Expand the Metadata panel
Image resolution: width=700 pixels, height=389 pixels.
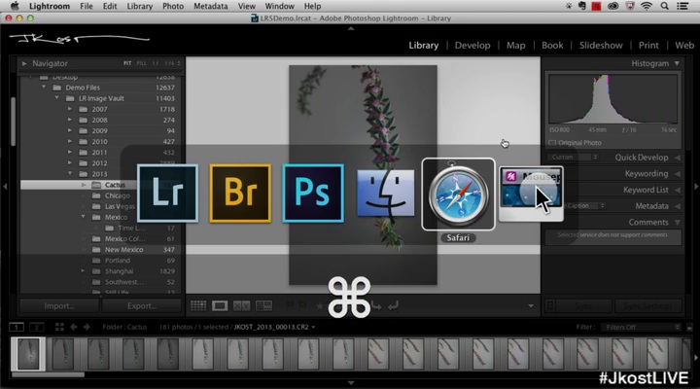(x=678, y=206)
